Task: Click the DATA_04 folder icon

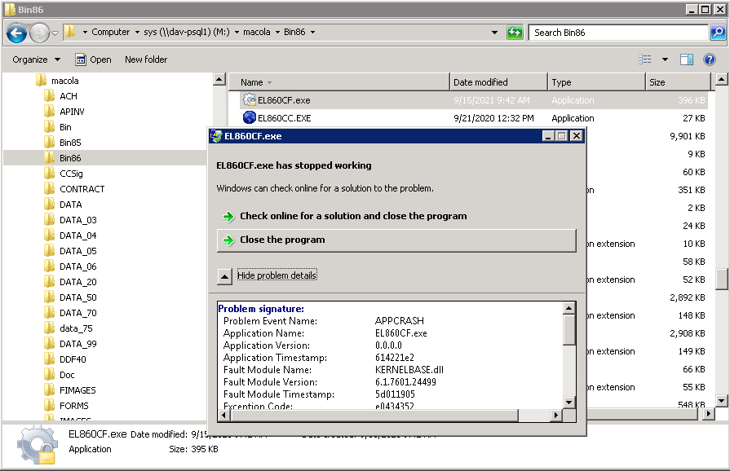Action: [x=50, y=235]
